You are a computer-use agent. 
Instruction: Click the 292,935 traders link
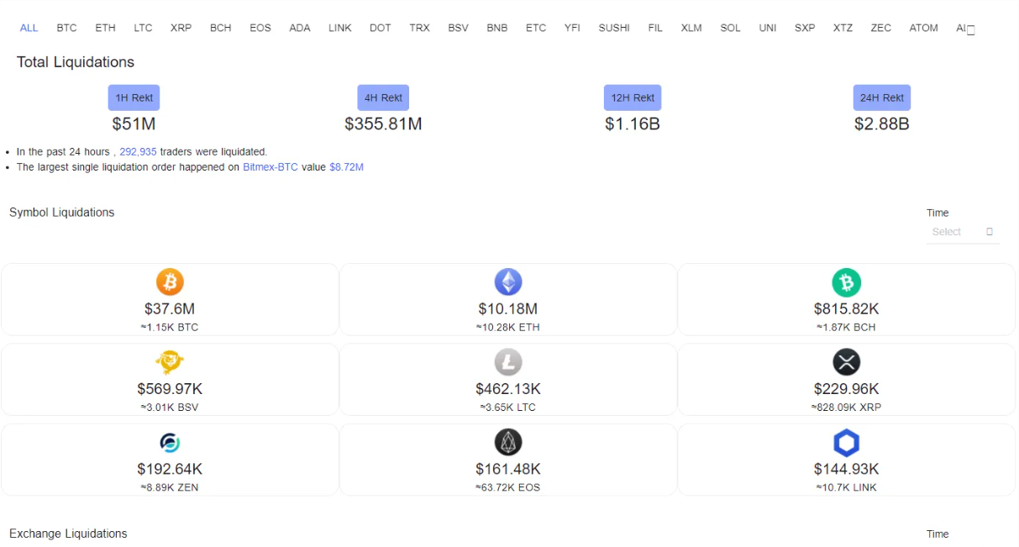pyautogui.click(x=138, y=152)
